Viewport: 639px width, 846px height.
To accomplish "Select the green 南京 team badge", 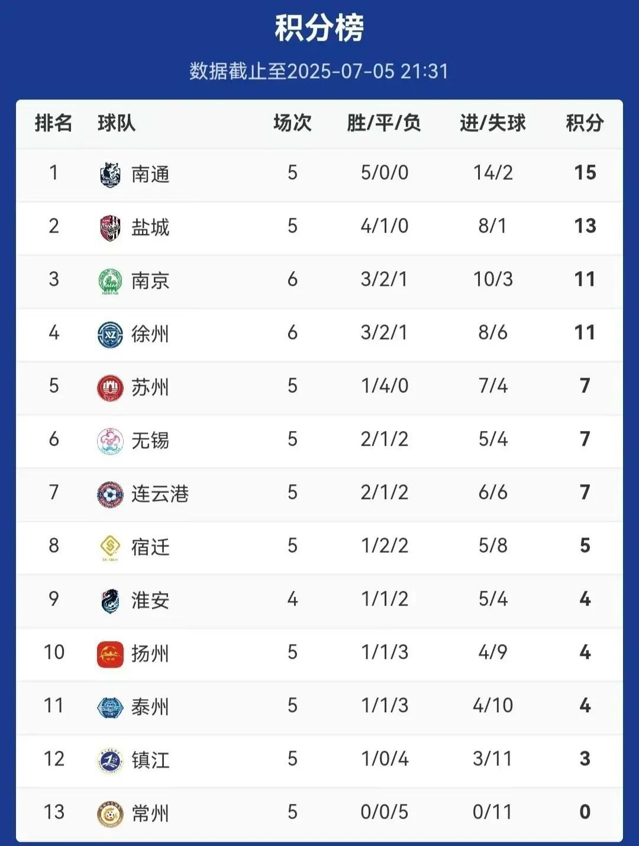I will coord(110,281).
